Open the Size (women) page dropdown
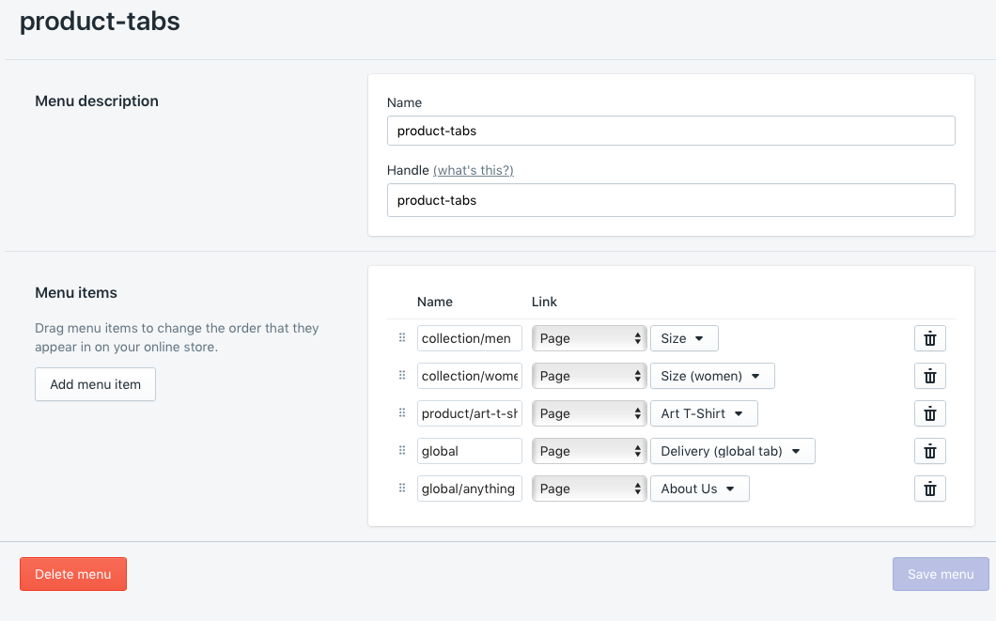Image resolution: width=996 pixels, height=621 pixels. click(712, 376)
